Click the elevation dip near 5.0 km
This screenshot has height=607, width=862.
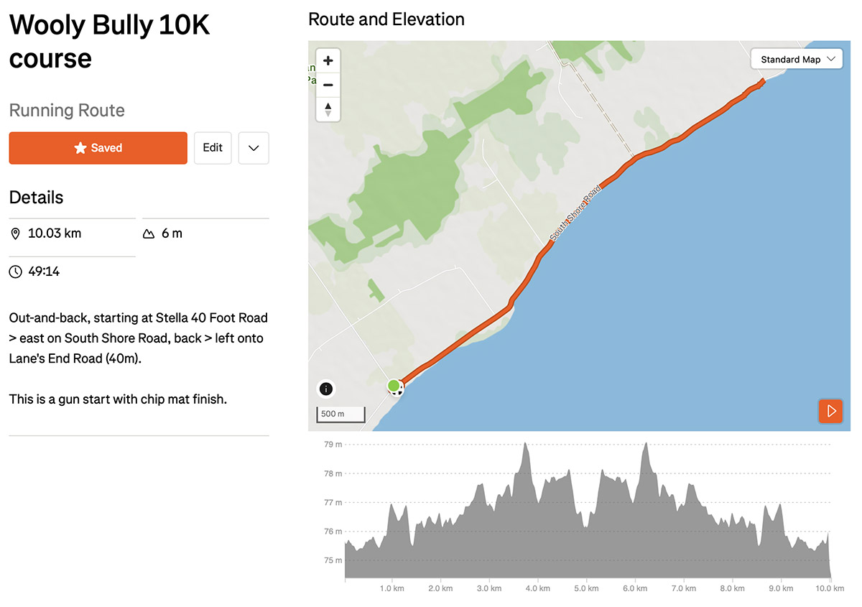[x=587, y=528]
